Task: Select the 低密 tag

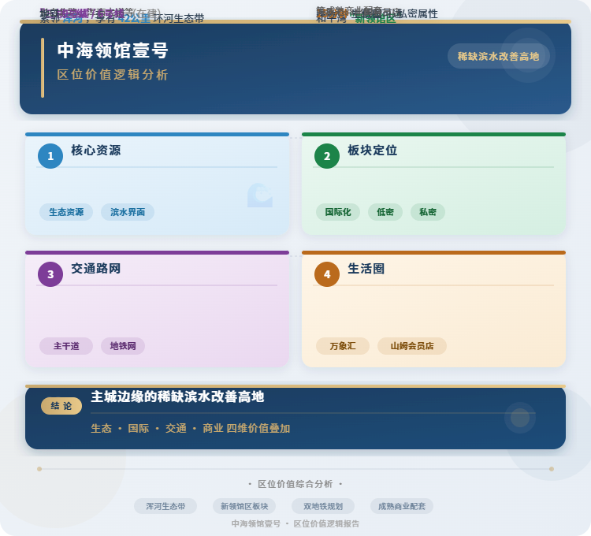Action: point(385,212)
